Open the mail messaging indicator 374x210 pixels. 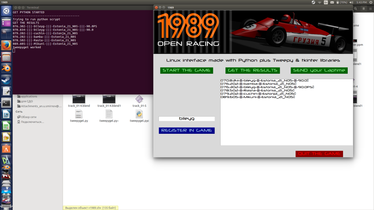click(332, 3)
